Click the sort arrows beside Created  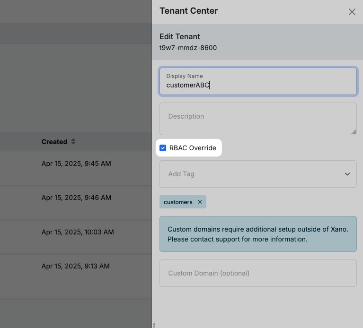(x=73, y=141)
